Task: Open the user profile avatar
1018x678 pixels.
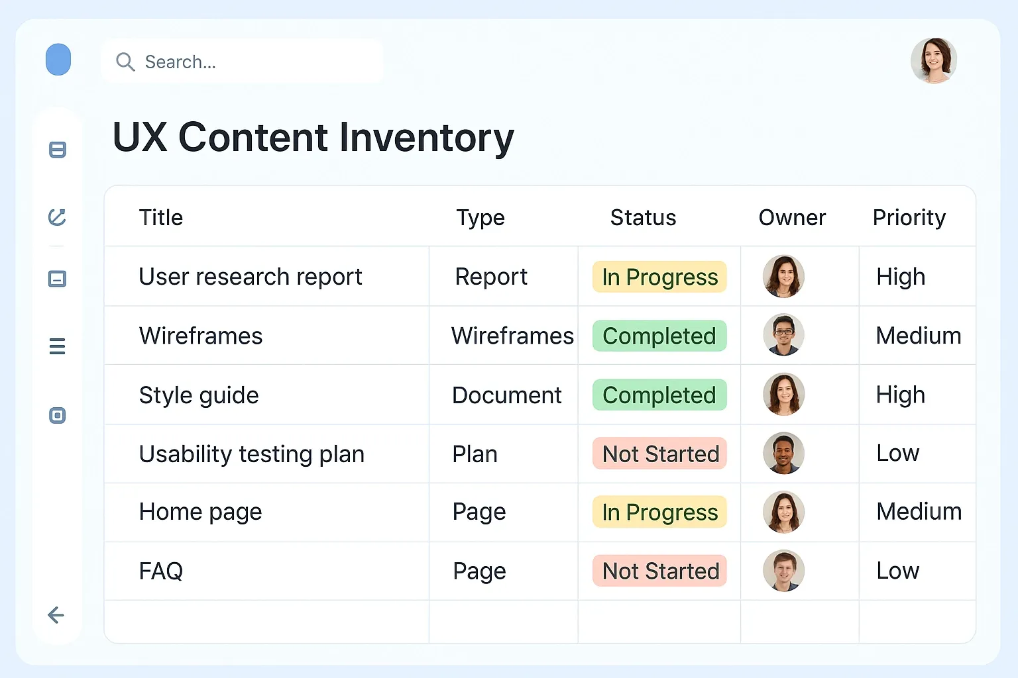Action: (933, 60)
